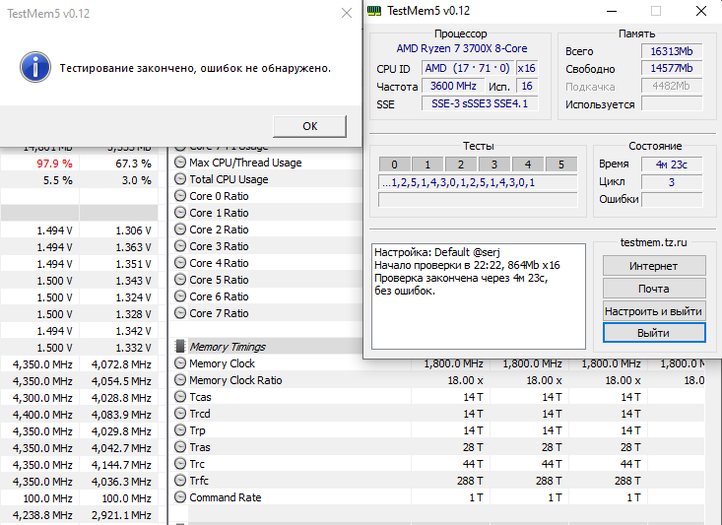Click the Core 1 Ratio sensor icon
This screenshot has height=525, width=722.
tap(180, 213)
